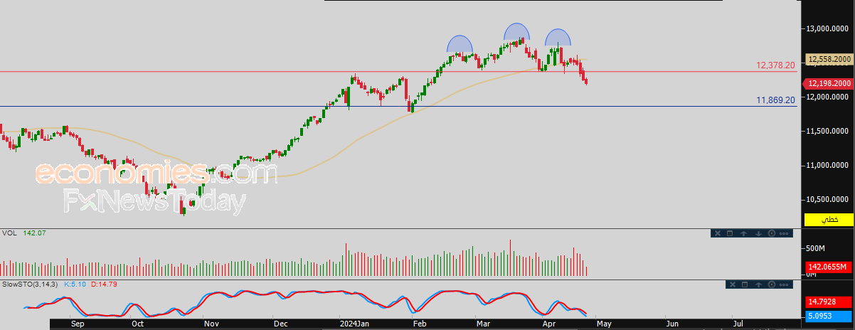The image size is (855, 330).
Task: Click the Nov date axis label
Action: pyautogui.click(x=211, y=324)
